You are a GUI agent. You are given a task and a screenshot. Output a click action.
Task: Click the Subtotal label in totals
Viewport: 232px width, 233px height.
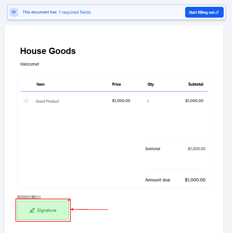(x=153, y=149)
